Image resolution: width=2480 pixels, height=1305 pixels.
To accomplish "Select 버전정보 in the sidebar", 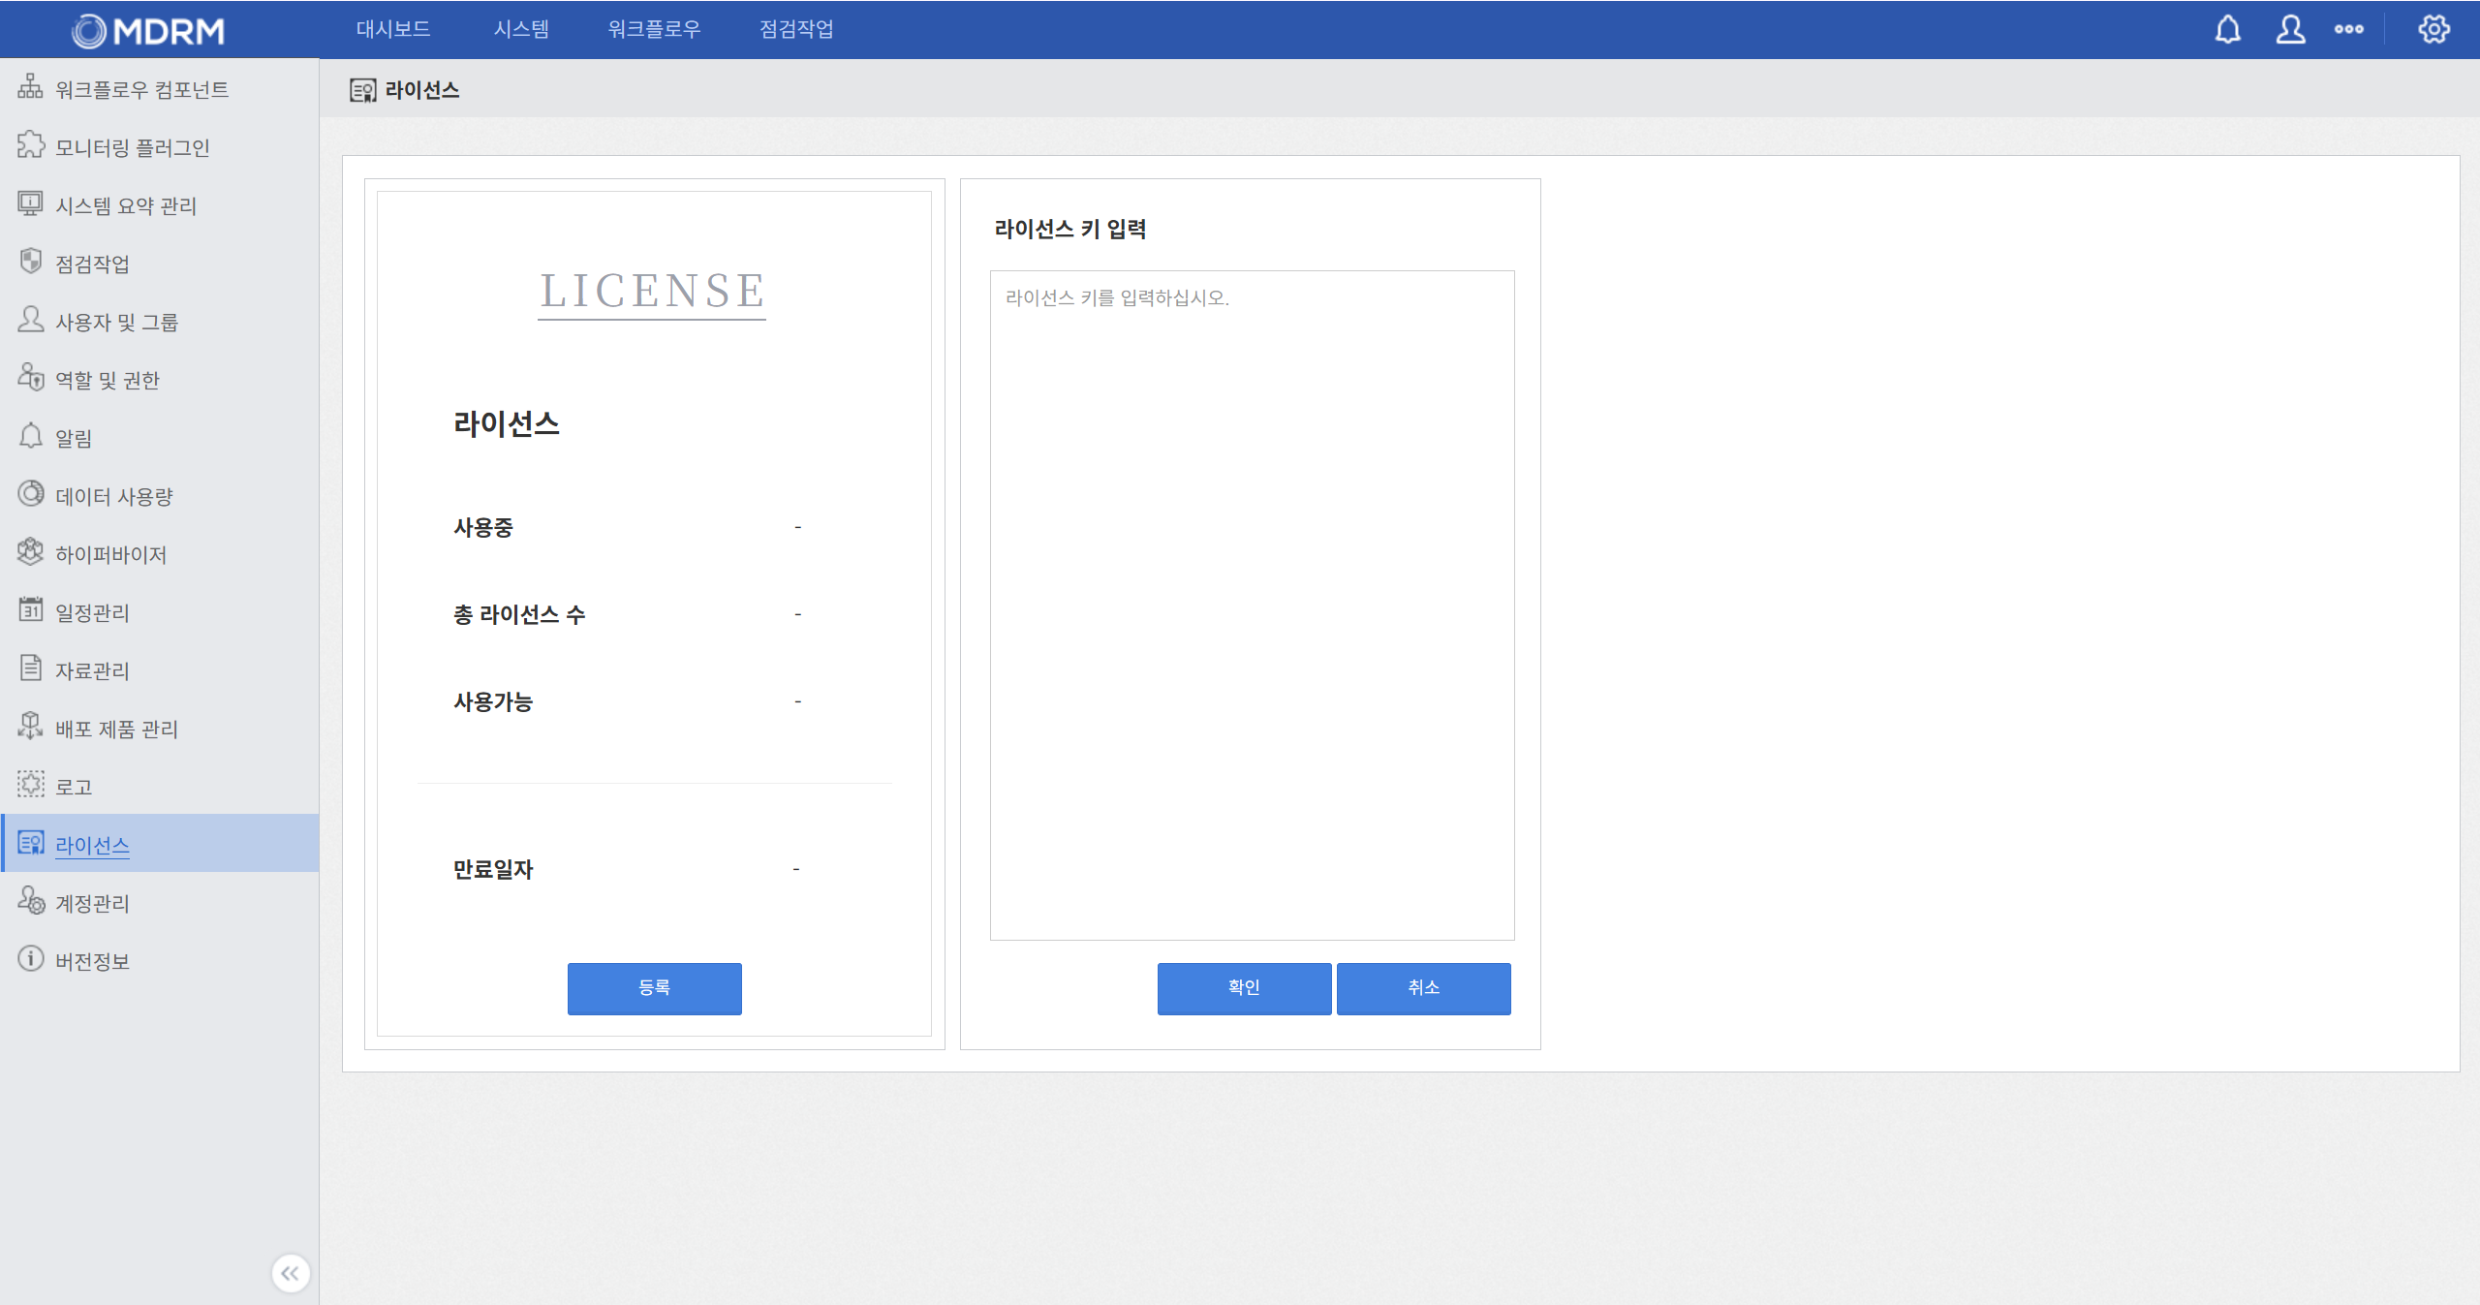I will click(x=92, y=961).
